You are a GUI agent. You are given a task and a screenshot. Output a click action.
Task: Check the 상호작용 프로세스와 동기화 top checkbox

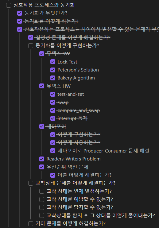pyautogui.click(x=9, y=5)
